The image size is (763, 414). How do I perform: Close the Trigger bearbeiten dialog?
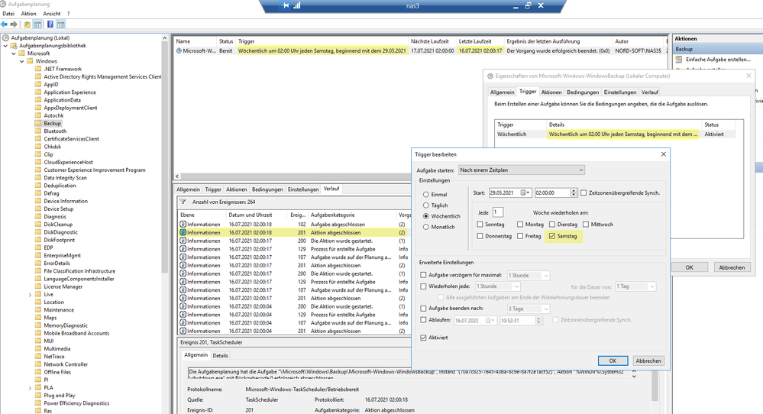click(663, 154)
